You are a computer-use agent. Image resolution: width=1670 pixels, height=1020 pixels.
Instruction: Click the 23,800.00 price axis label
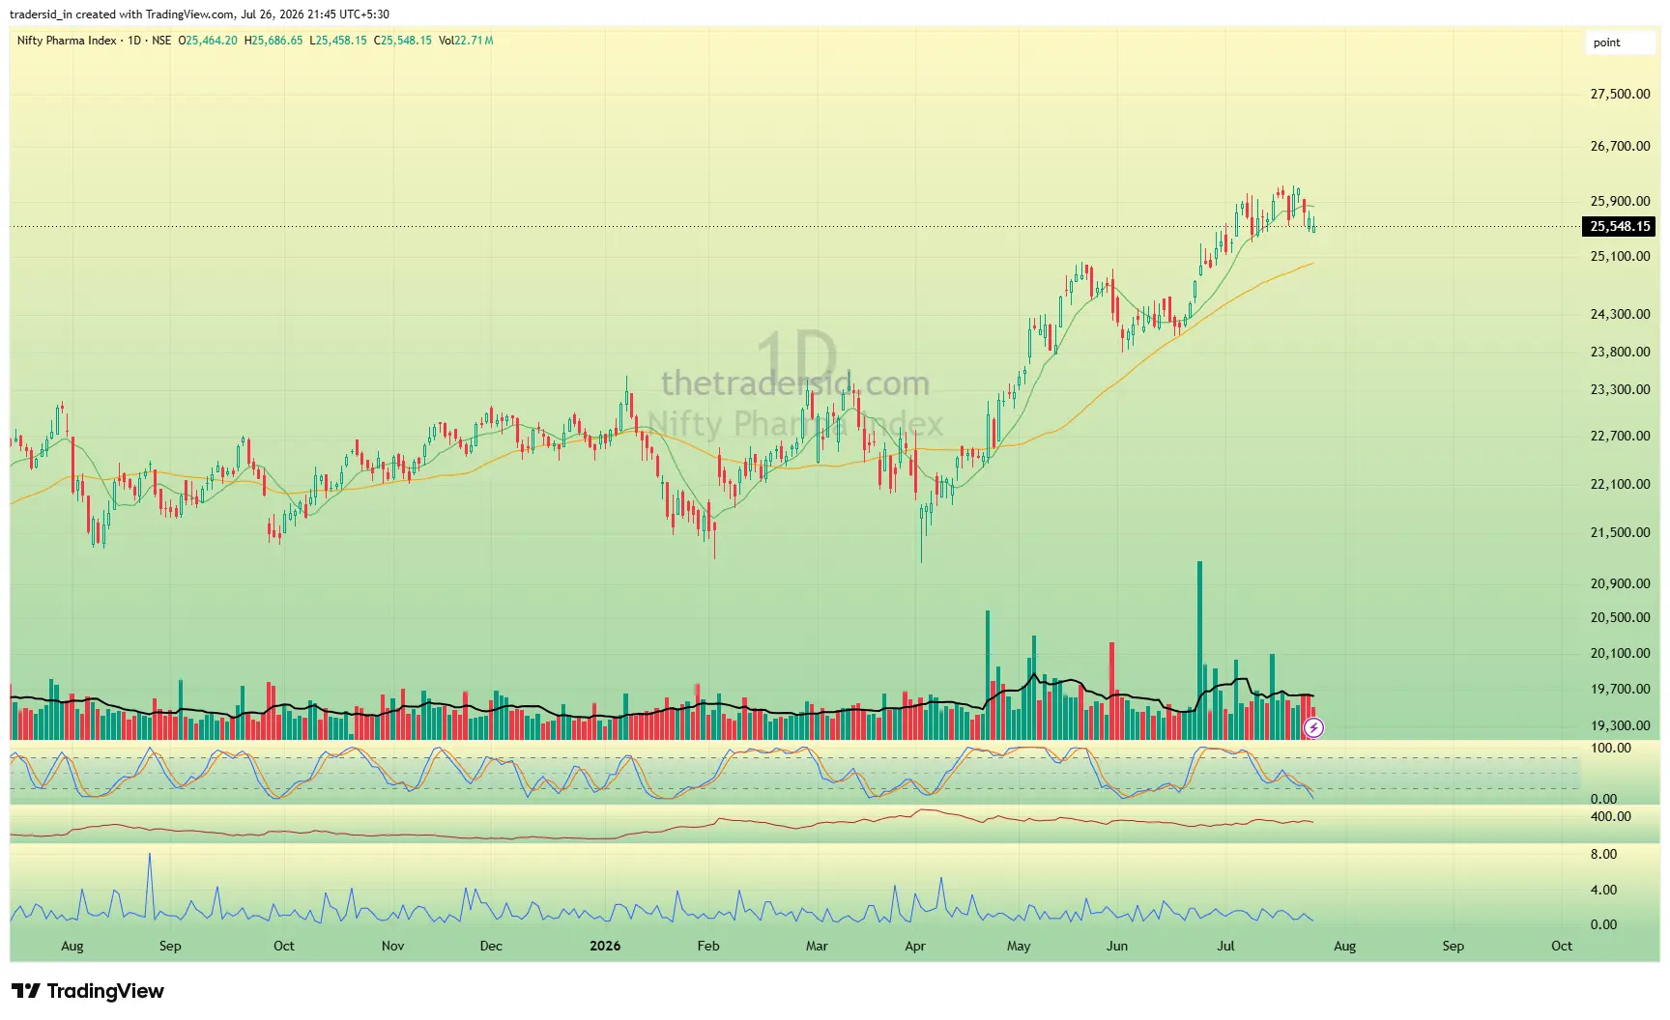pos(1621,352)
